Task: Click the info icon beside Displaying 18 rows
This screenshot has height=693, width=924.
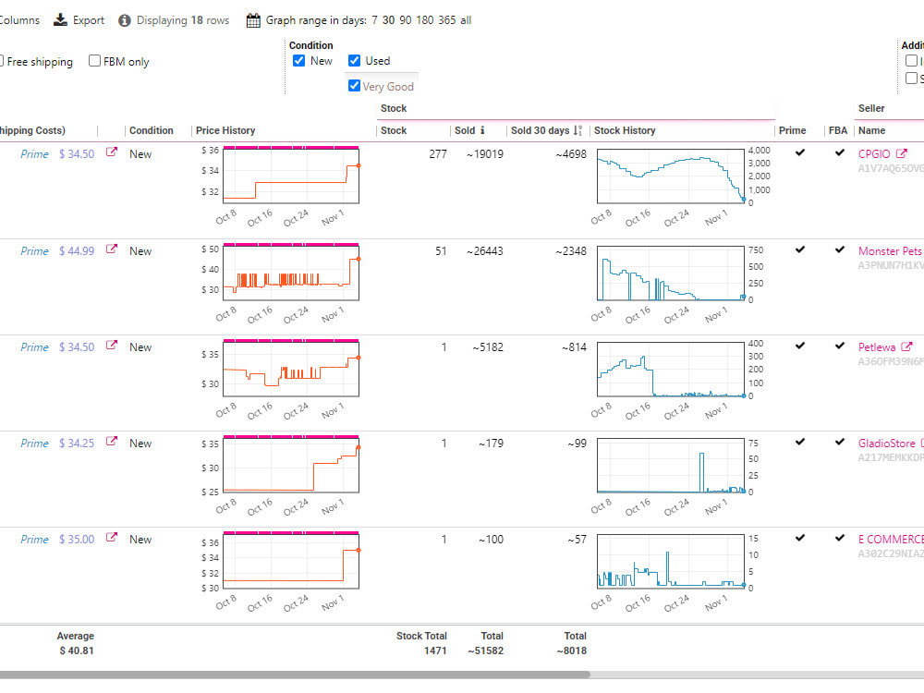Action: tap(125, 20)
